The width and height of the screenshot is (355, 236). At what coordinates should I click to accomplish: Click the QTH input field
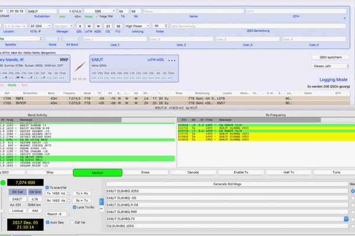(296, 11)
